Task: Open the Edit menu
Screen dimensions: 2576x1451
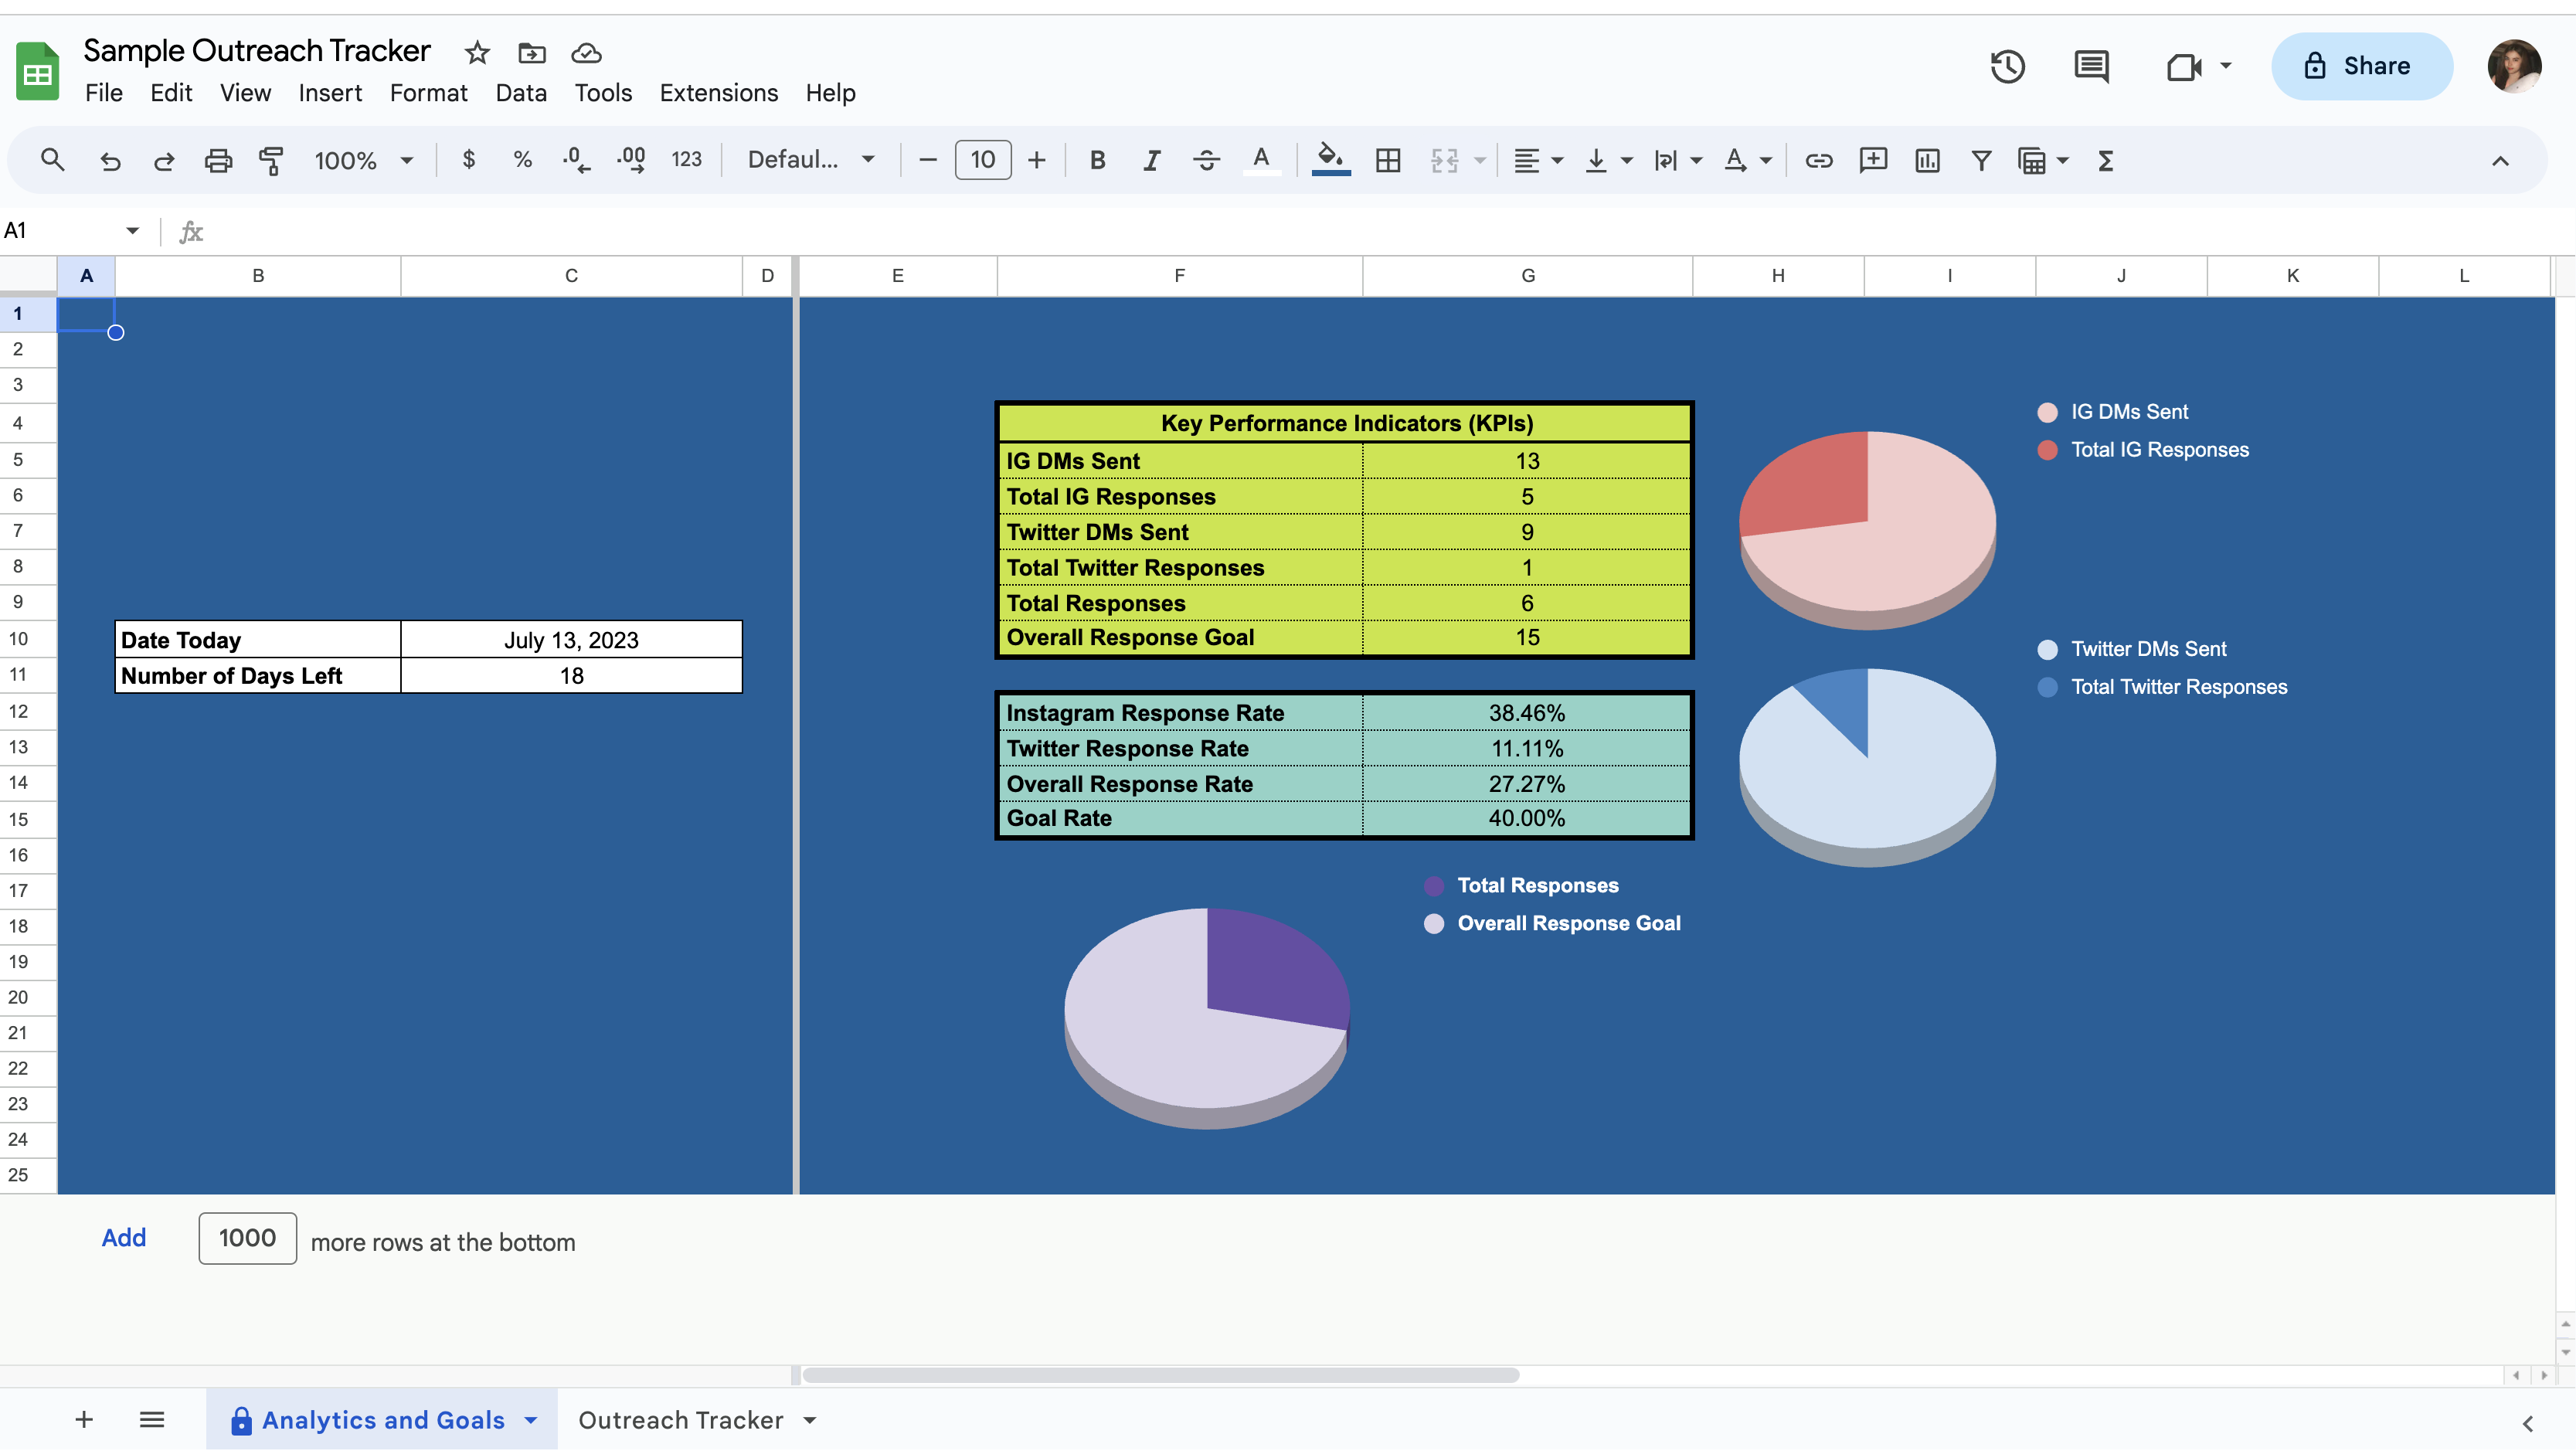Action: pos(171,93)
